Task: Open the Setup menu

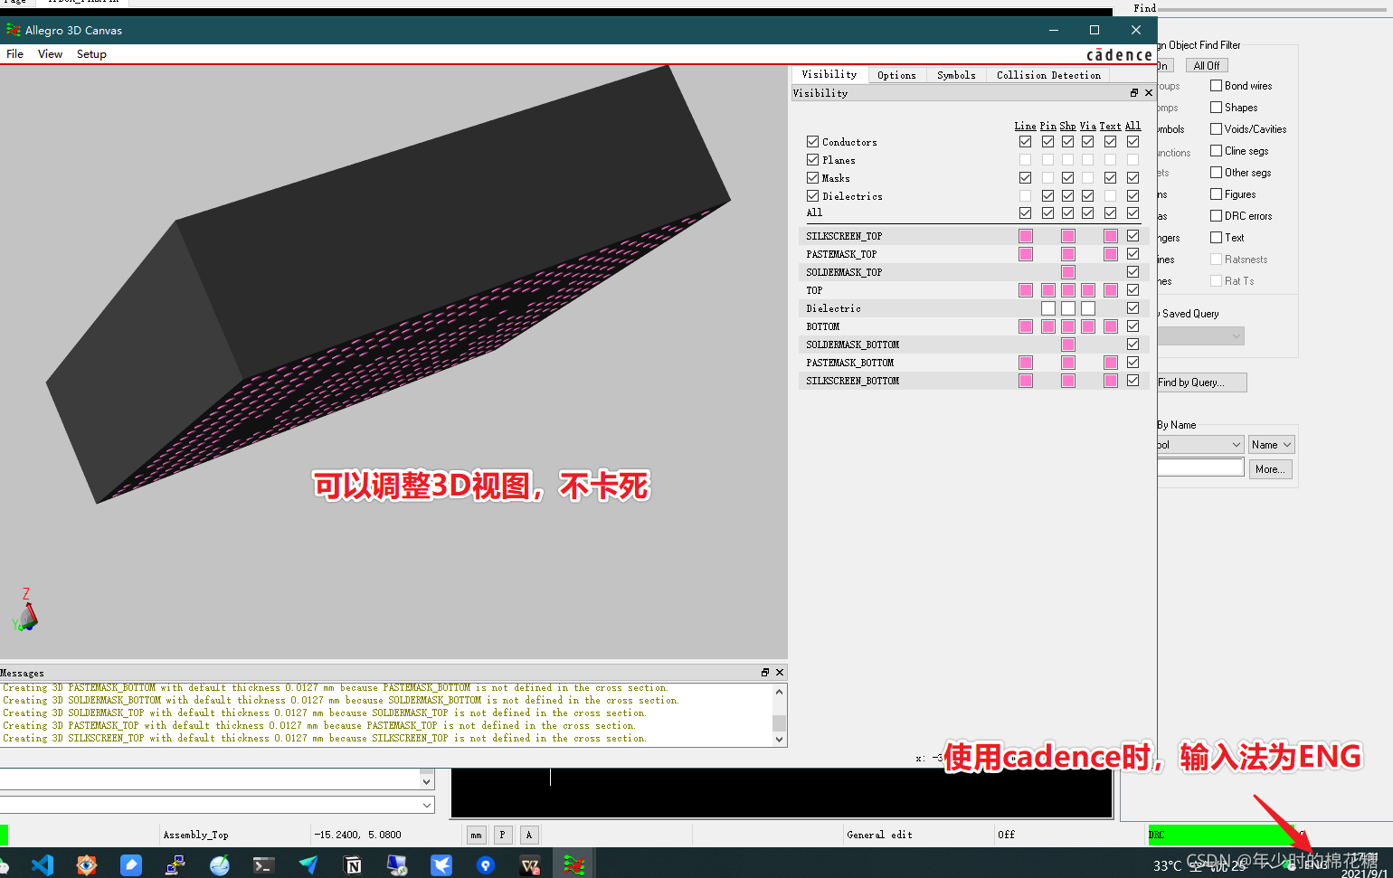Action: (91, 54)
